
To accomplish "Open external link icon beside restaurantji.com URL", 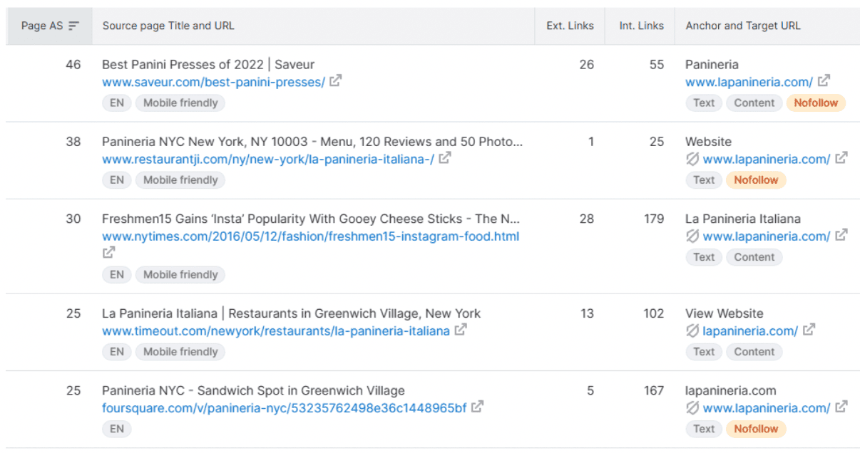I will (444, 158).
